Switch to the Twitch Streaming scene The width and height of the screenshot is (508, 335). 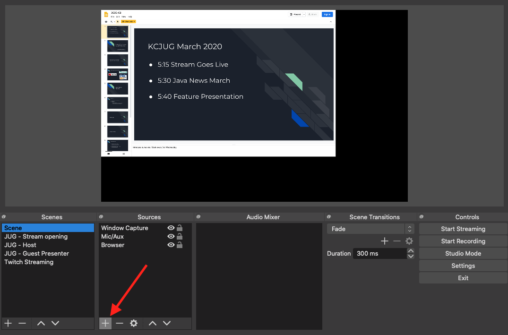29,262
